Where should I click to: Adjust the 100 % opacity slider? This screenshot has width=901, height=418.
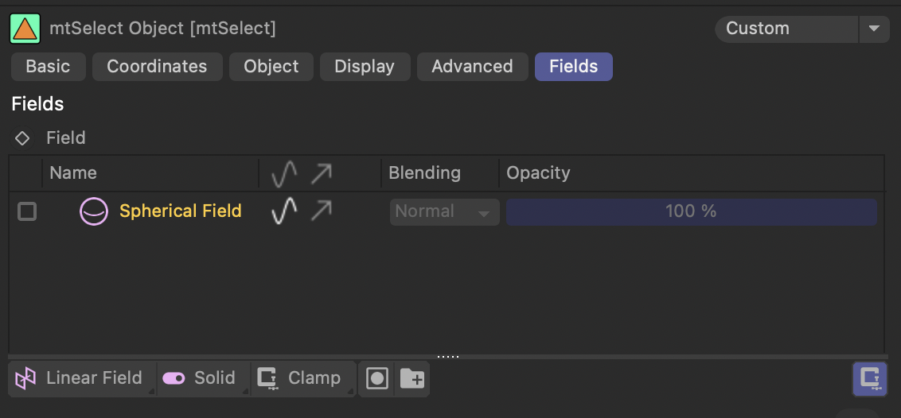[691, 212]
